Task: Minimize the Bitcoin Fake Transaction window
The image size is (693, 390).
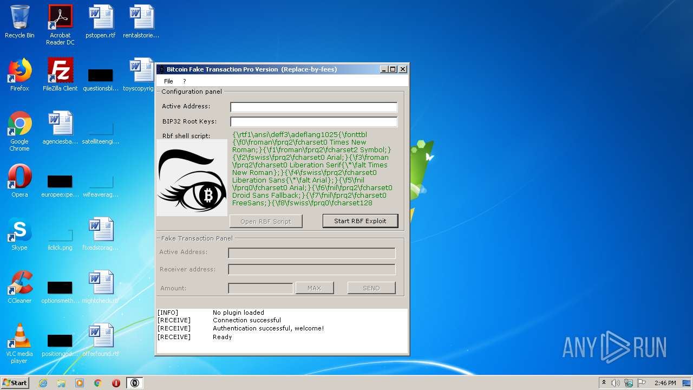Action: pyautogui.click(x=384, y=69)
